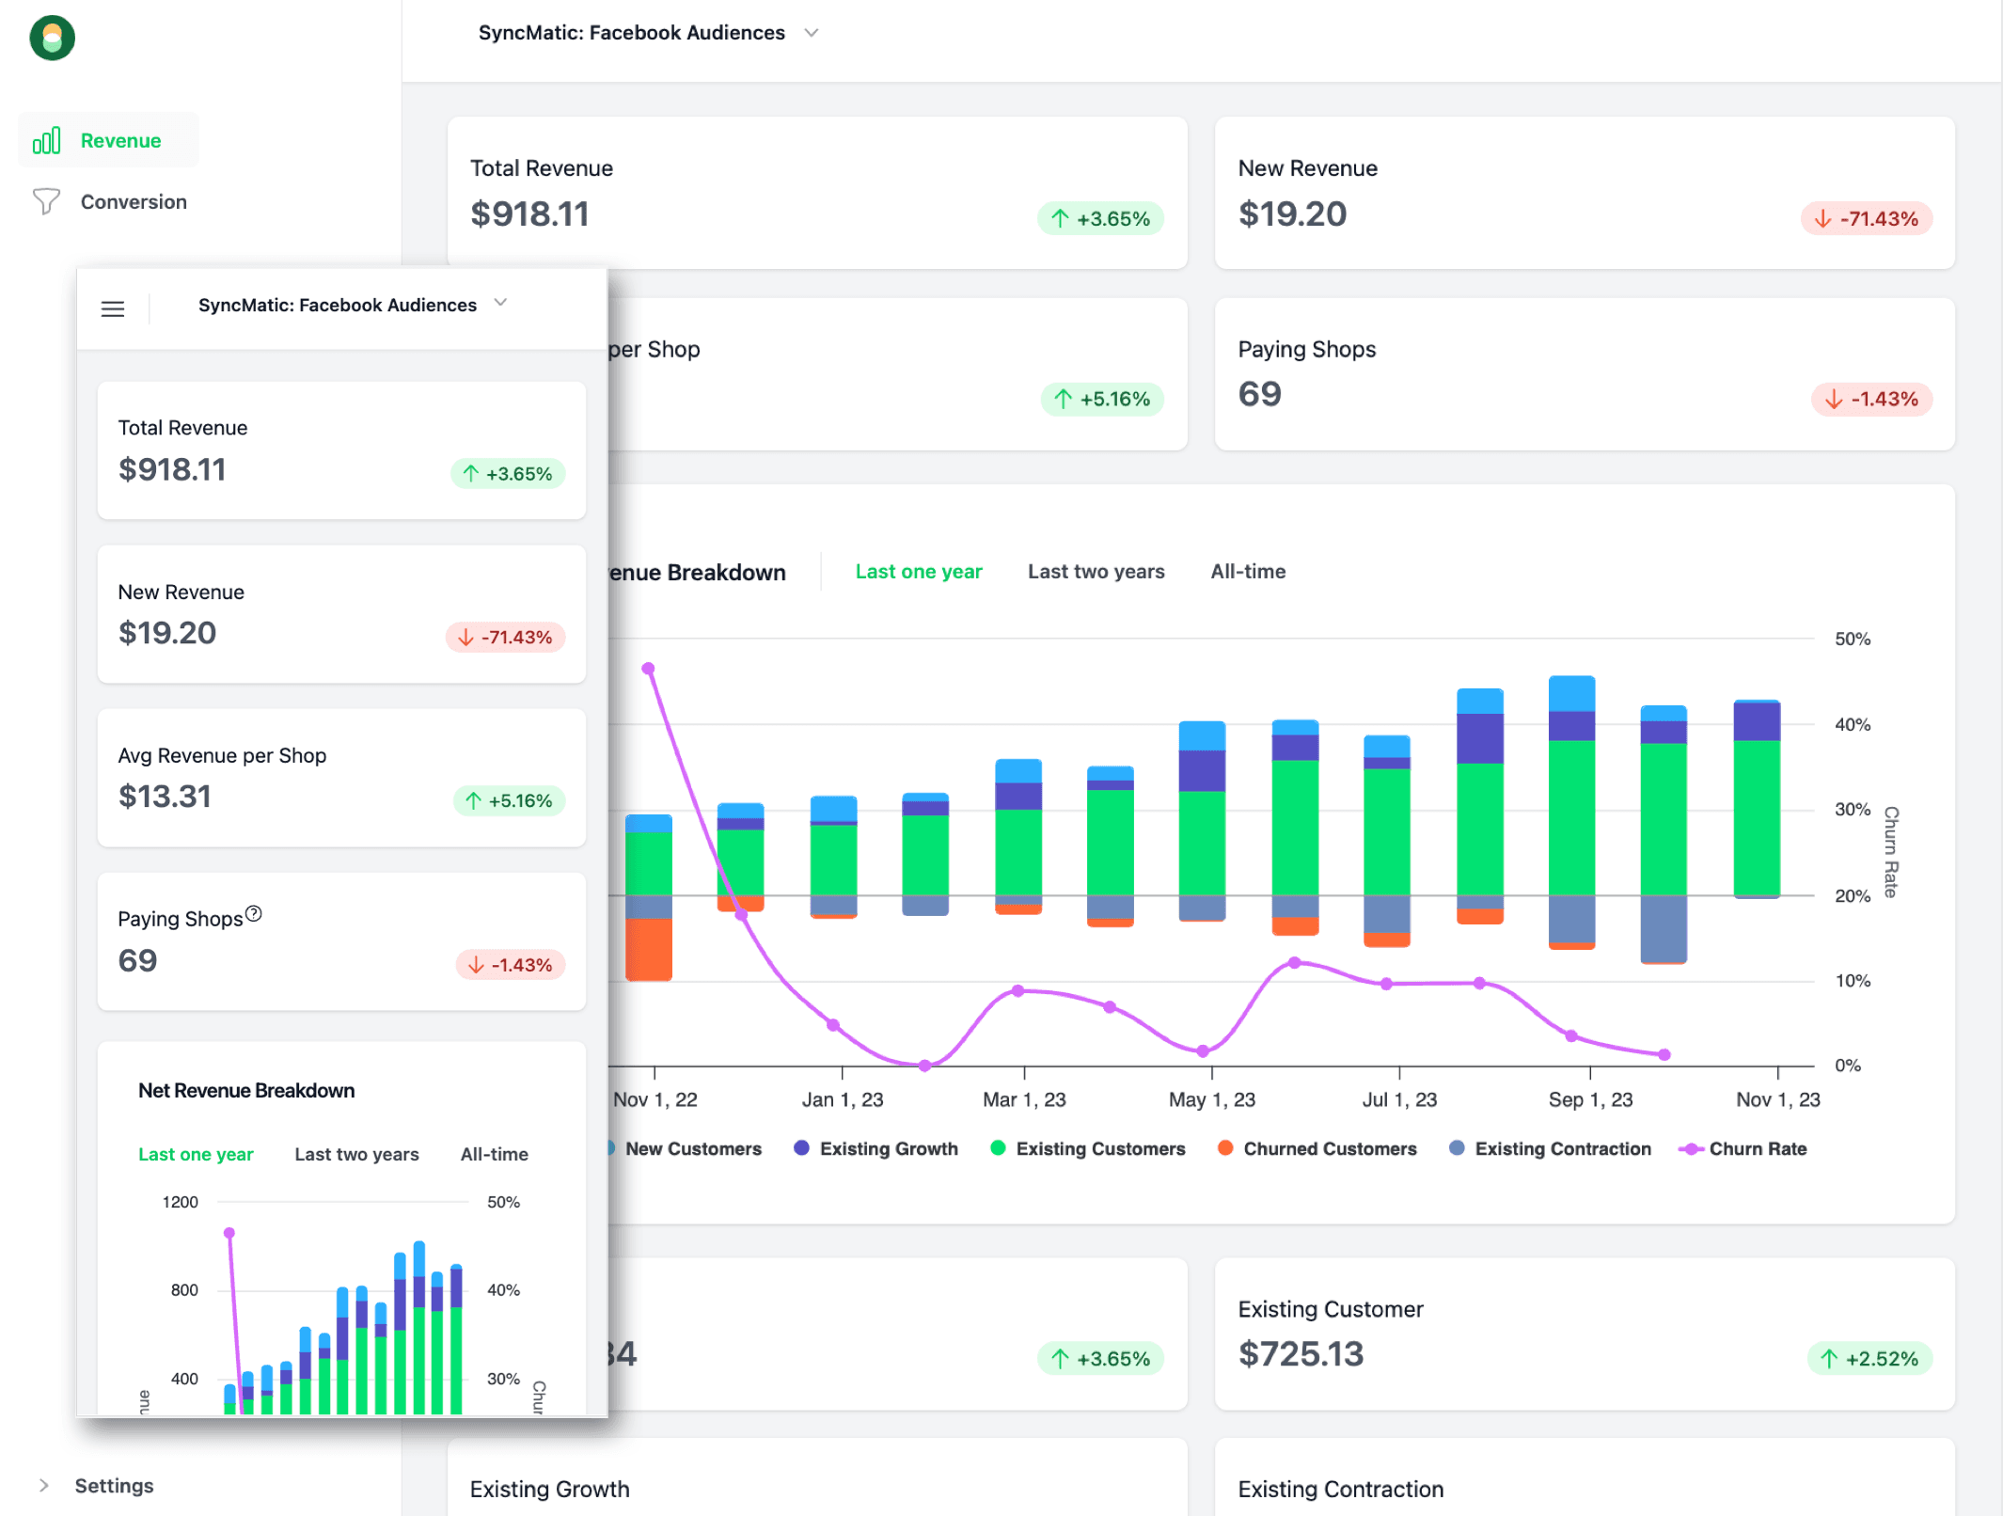Click the Paying Shops help question icon

tap(254, 913)
